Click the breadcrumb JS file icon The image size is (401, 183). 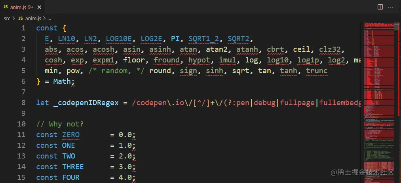pyautogui.click(x=21, y=18)
